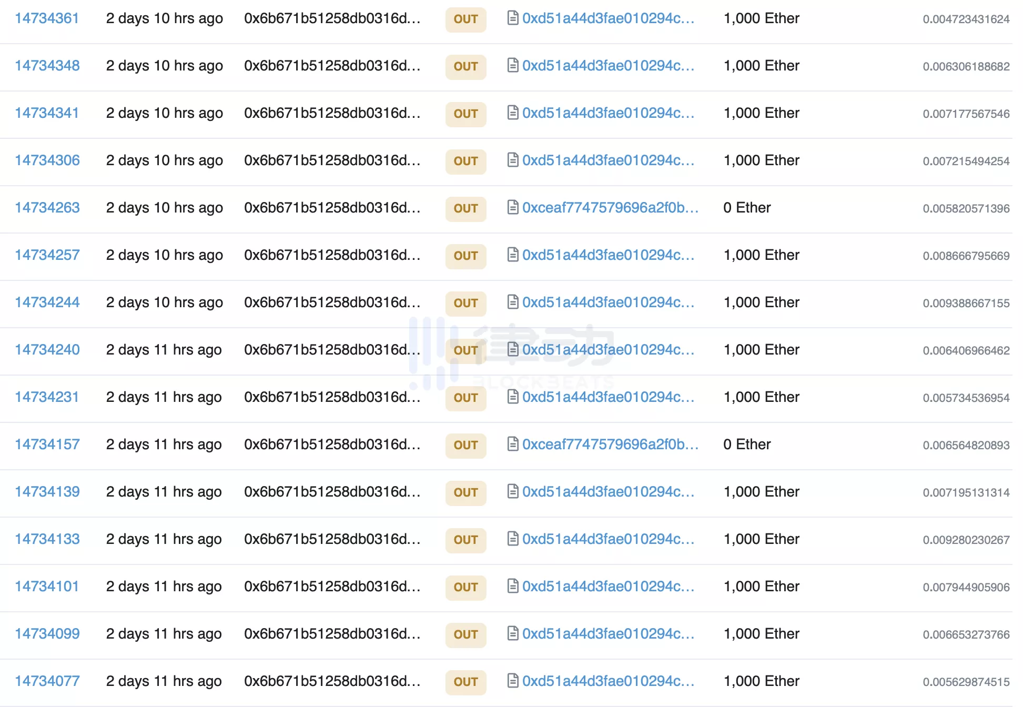Open 0xceaf7747579696a2f0b address in block 14734263 row

pyautogui.click(x=610, y=208)
